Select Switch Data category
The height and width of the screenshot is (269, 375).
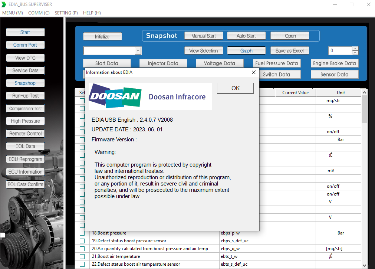coord(280,75)
